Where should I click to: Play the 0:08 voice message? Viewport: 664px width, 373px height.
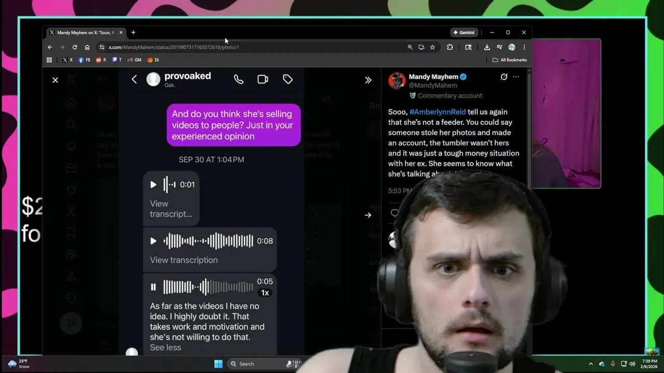click(153, 241)
